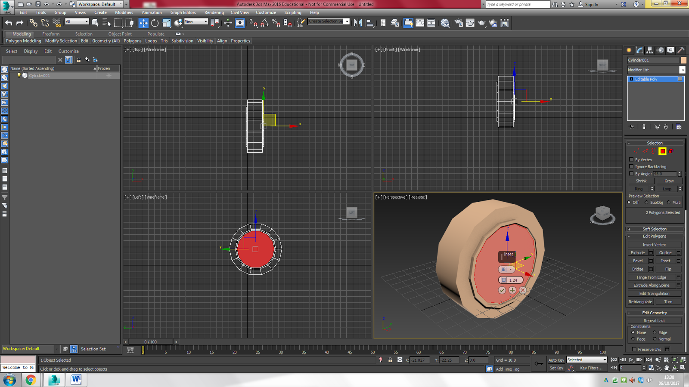Toggle the Angle Snap button
Viewport: 689px width, 387px height.
coord(265,23)
